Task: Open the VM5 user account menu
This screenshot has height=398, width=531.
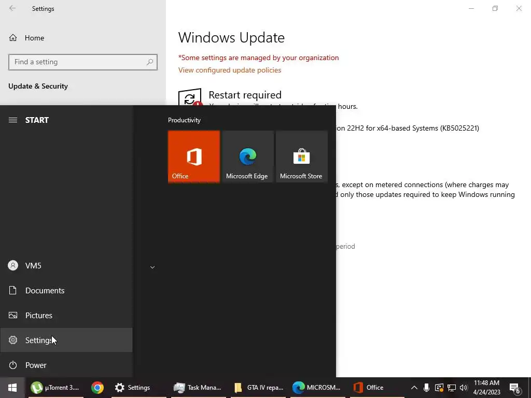Action: (x=66, y=266)
